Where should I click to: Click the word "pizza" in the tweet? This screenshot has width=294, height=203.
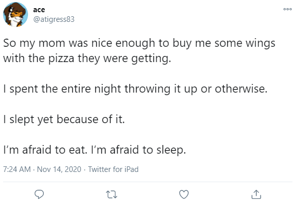61,59
